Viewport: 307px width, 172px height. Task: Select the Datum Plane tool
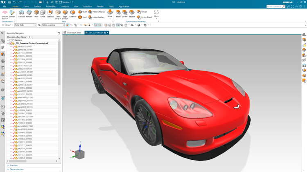5,14
